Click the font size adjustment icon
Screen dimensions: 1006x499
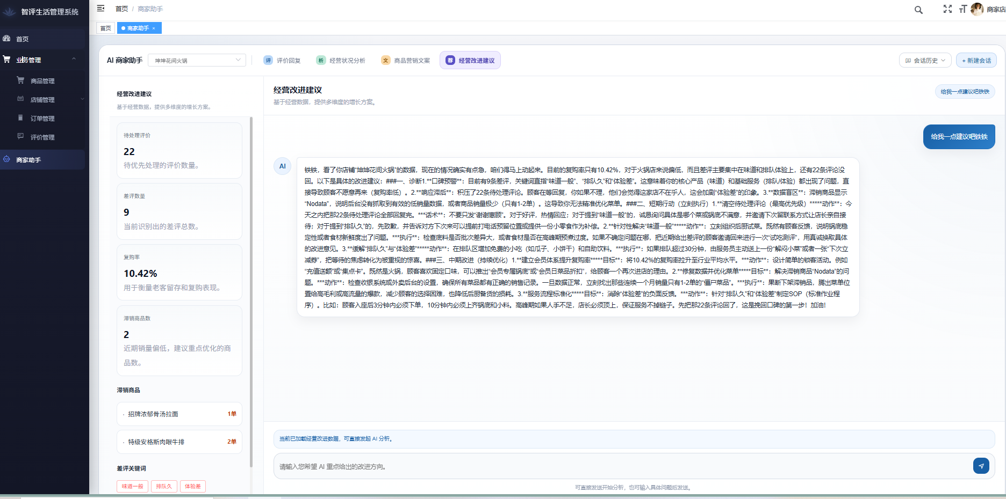962,9
